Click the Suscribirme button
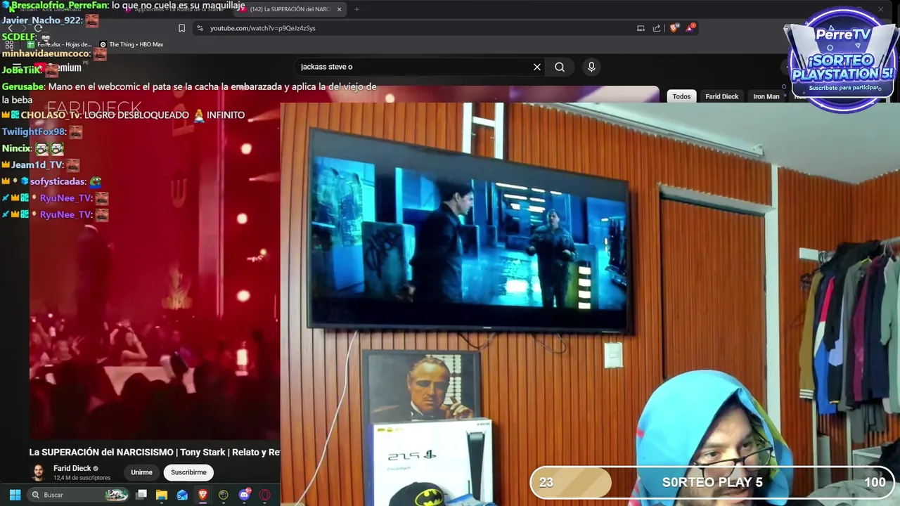Image resolution: width=900 pixels, height=506 pixels. tap(188, 472)
